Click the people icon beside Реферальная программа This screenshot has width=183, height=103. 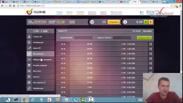(x=29, y=60)
